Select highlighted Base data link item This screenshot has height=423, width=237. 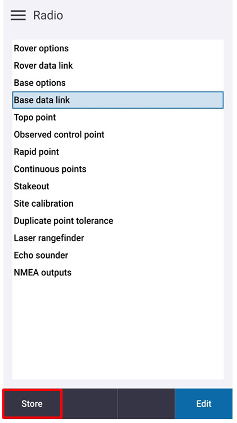[x=118, y=100]
